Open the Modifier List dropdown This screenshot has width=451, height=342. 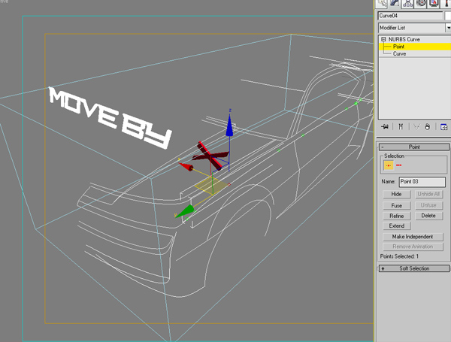click(x=447, y=27)
